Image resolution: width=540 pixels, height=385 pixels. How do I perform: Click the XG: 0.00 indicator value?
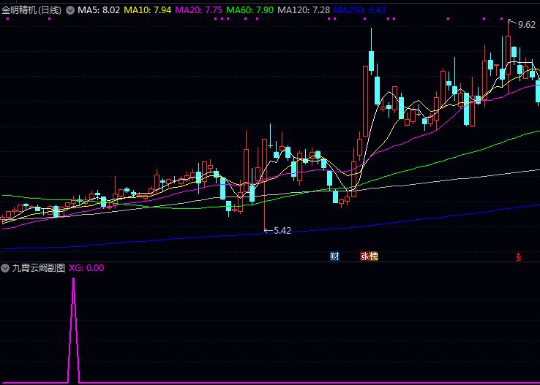pyautogui.click(x=86, y=268)
